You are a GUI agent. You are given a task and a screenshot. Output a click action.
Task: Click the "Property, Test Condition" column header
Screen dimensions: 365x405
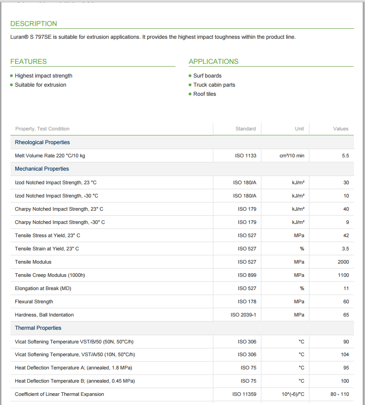click(x=42, y=129)
